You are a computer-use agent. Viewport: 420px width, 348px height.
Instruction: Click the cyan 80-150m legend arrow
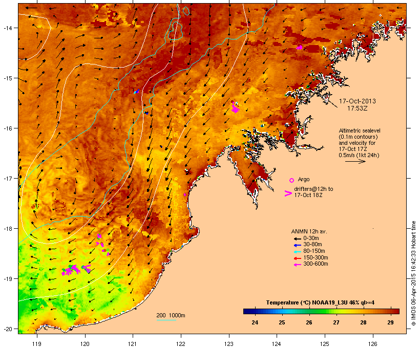pyautogui.click(x=297, y=252)
